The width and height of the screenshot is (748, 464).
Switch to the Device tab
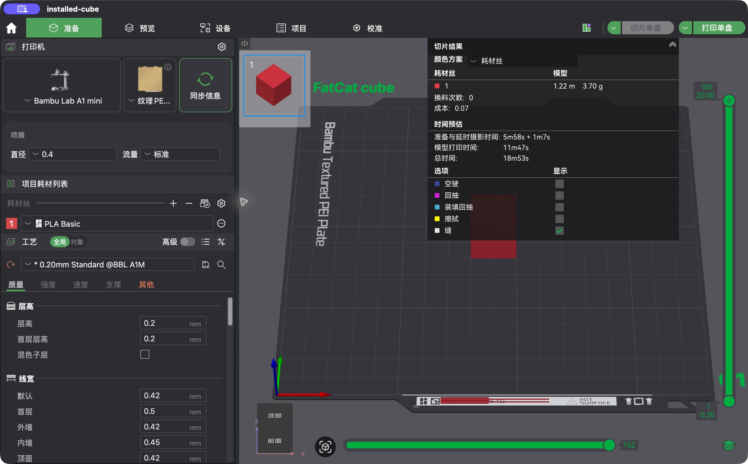point(215,28)
